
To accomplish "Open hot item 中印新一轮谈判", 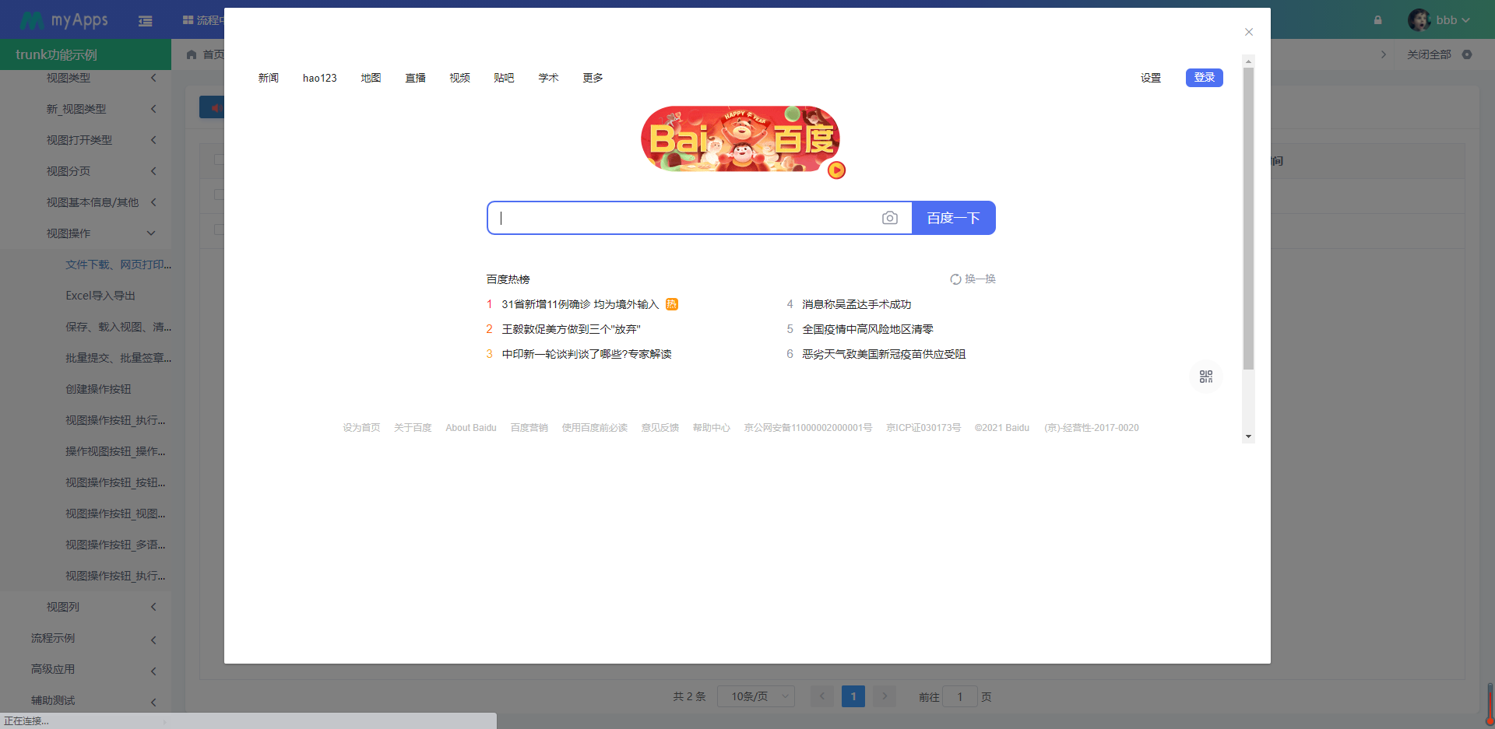I will coord(586,354).
